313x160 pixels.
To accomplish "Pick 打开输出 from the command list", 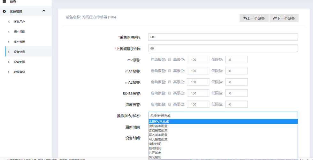I will 155,153.
